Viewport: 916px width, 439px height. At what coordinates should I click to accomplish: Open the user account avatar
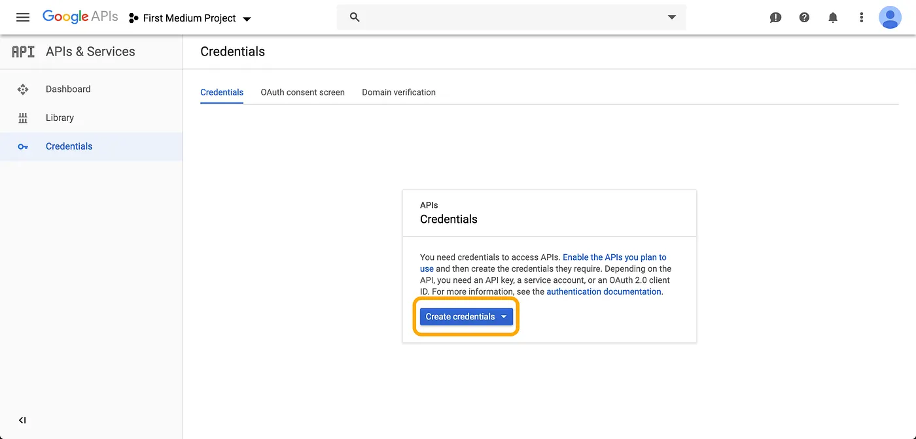tap(890, 18)
